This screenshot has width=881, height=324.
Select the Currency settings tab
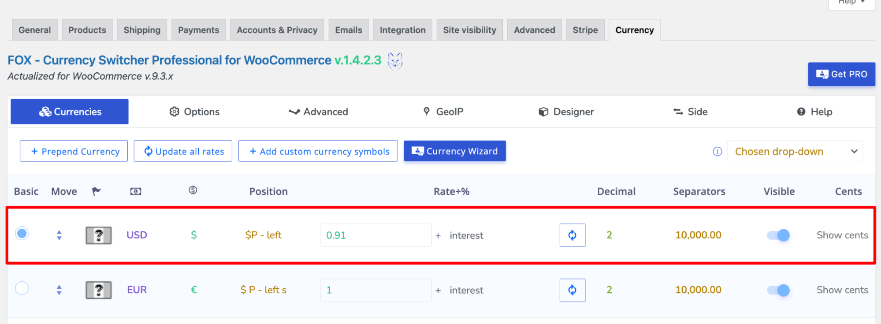635,30
